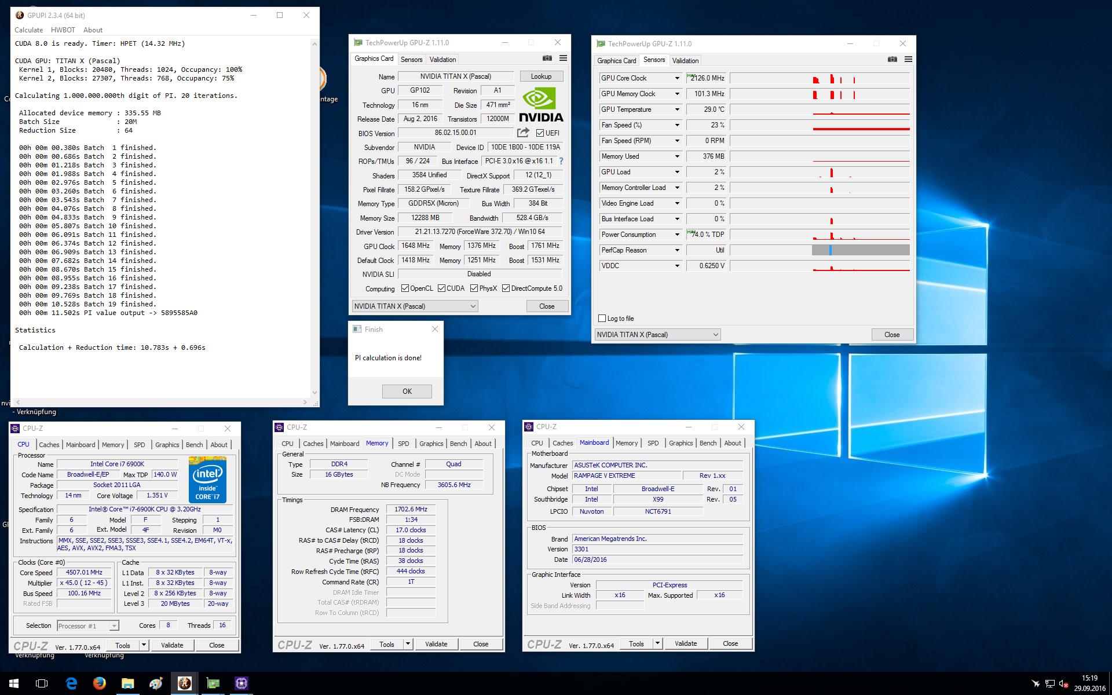This screenshot has height=695, width=1112.
Task: Toggle the UEFI checkbox
Action: [540, 133]
